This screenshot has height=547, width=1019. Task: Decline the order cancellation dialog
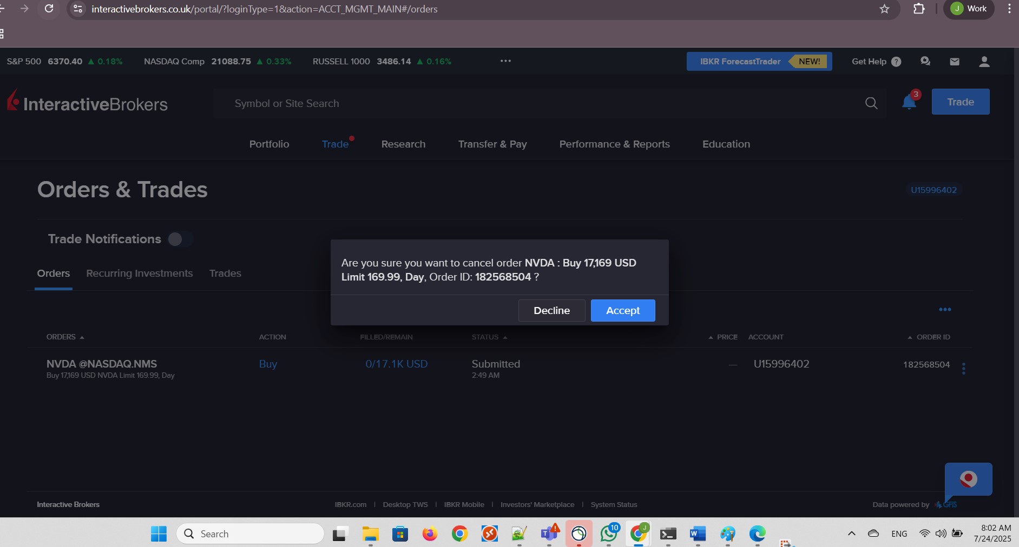(x=551, y=310)
